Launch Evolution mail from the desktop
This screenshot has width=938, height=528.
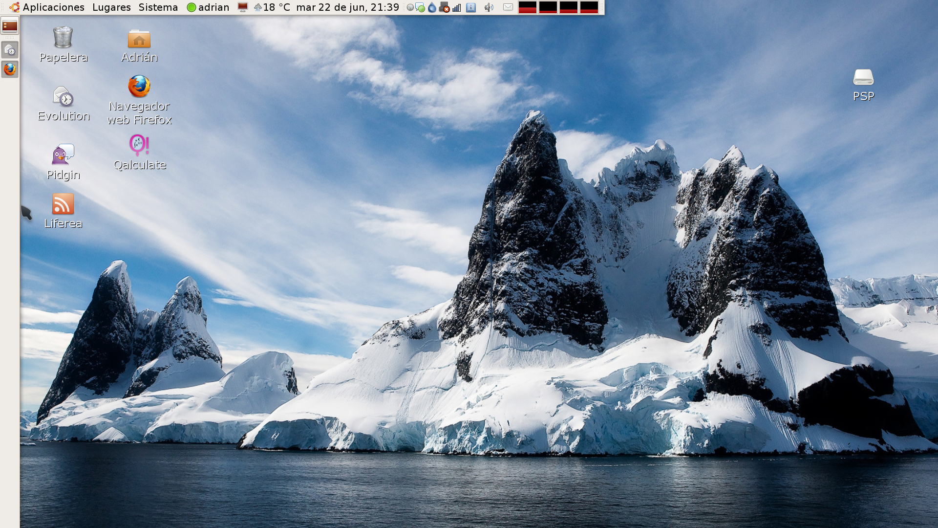tap(63, 97)
